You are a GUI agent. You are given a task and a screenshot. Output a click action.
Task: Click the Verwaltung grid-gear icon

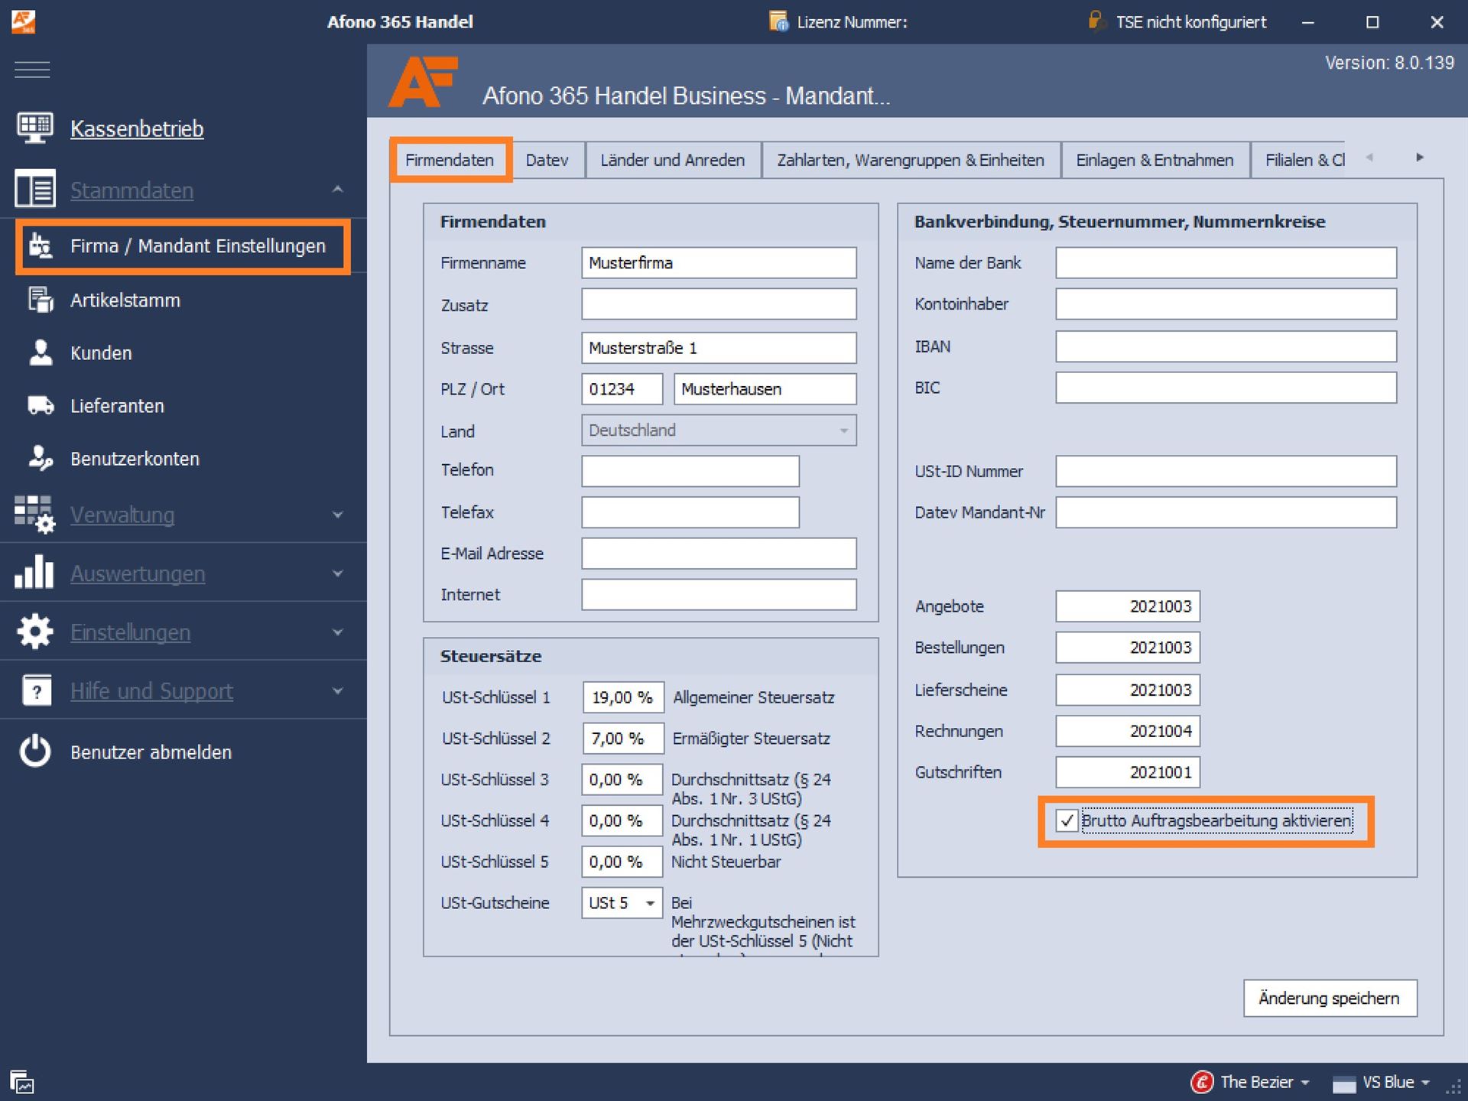click(34, 515)
